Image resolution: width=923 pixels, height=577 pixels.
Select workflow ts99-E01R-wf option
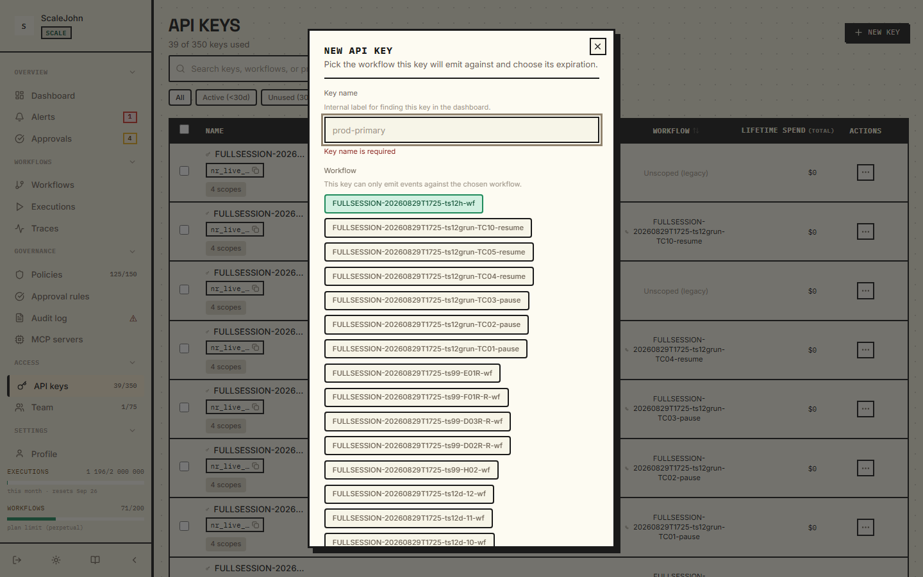[x=412, y=373]
